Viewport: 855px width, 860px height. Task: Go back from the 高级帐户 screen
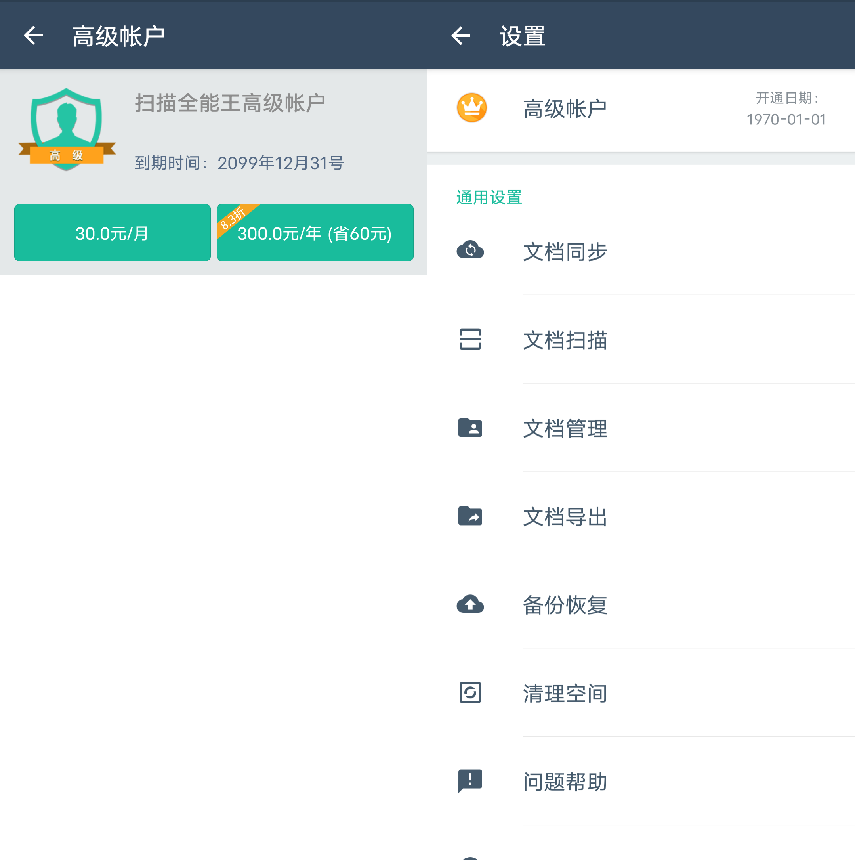click(33, 36)
